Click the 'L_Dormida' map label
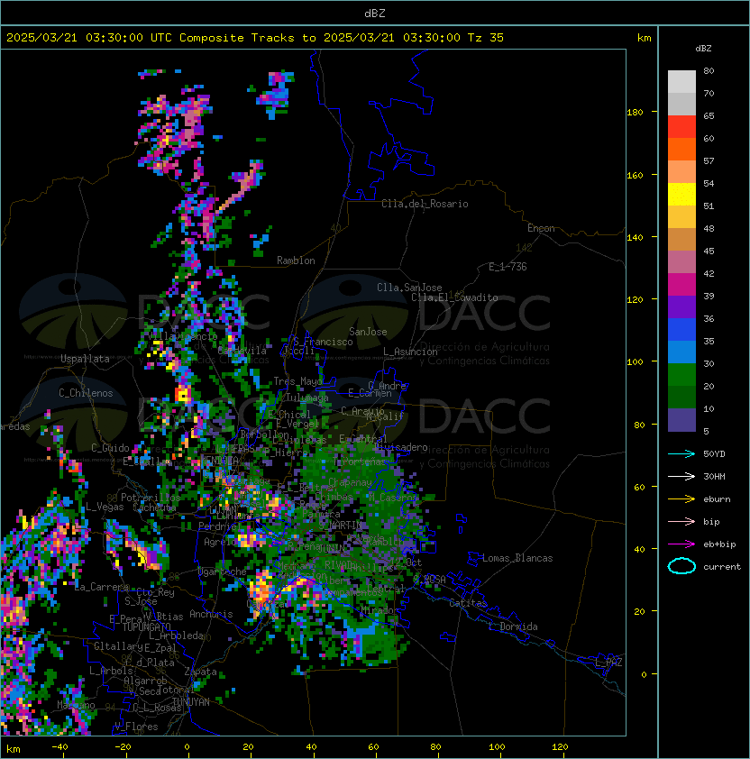This screenshot has height=759, width=750. (513, 626)
